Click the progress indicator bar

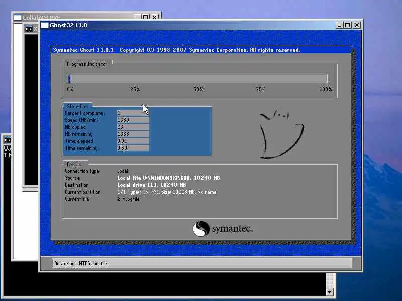pos(197,78)
